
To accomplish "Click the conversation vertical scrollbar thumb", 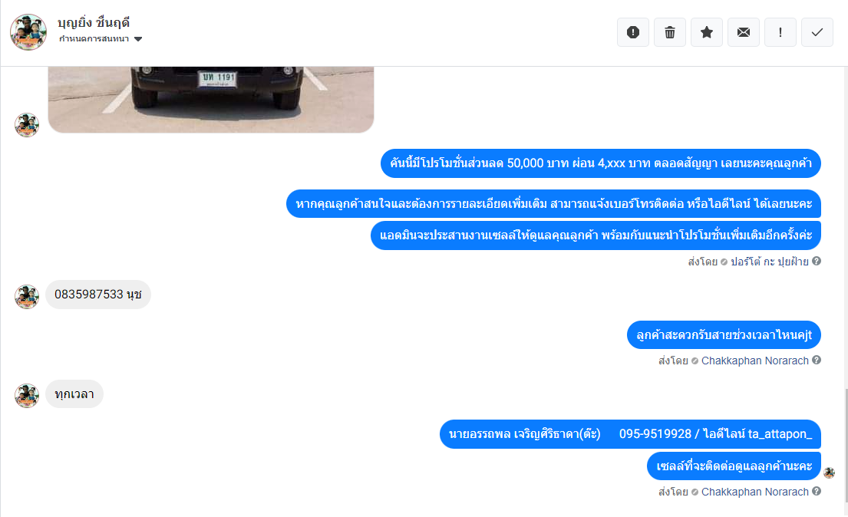I will 845,445.
